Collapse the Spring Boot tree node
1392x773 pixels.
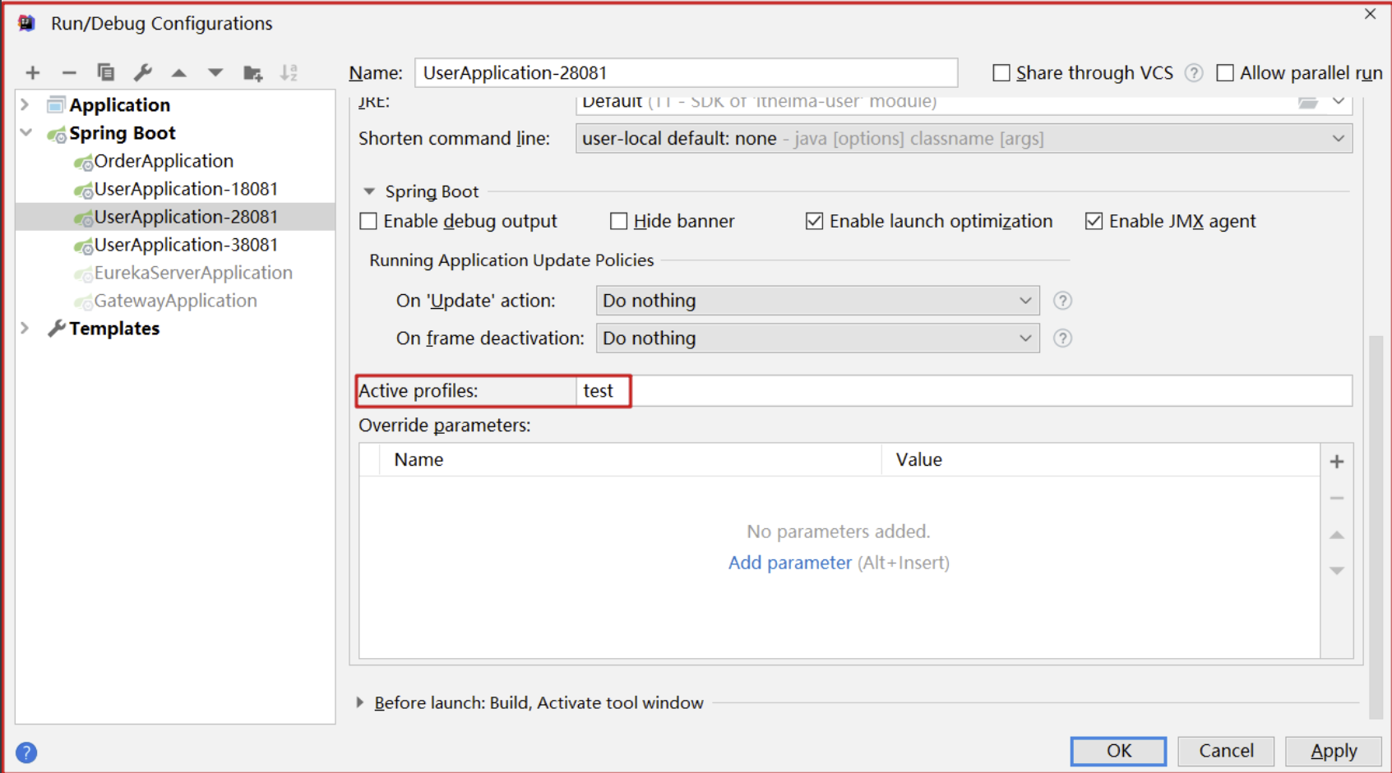click(x=25, y=132)
